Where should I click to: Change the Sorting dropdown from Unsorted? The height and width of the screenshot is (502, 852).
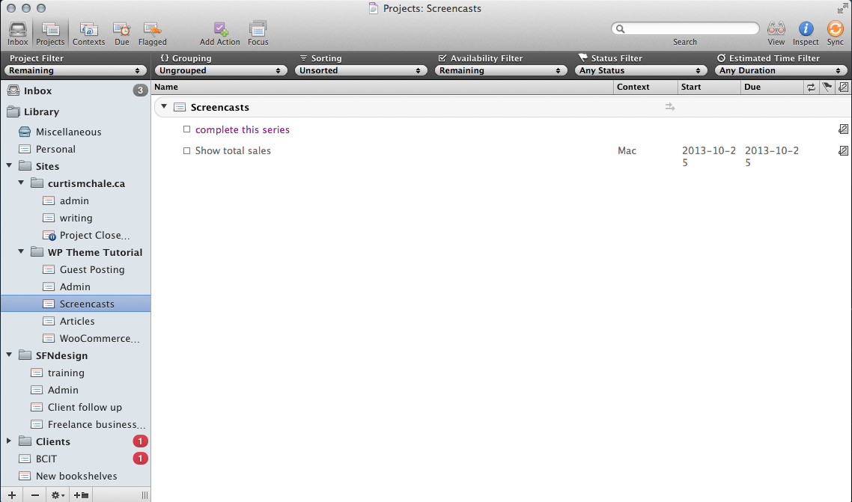pos(361,70)
